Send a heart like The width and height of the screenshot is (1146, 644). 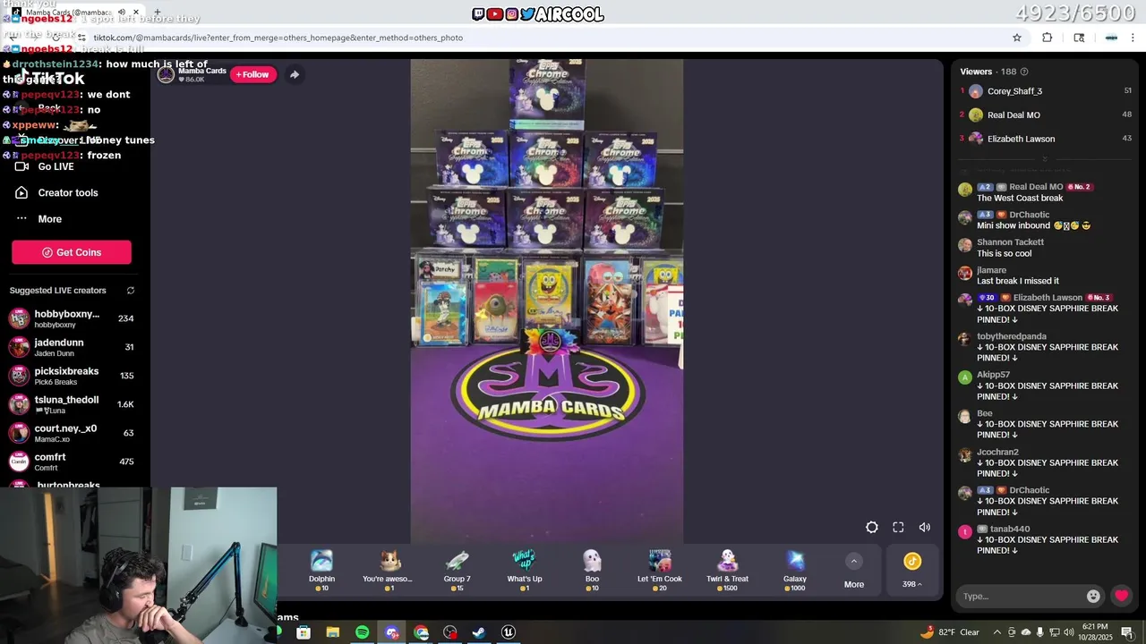[x=1121, y=596]
